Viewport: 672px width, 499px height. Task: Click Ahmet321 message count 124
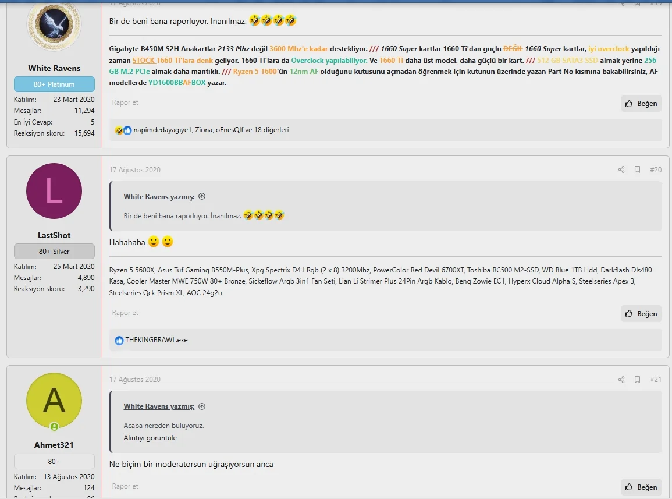click(88, 488)
